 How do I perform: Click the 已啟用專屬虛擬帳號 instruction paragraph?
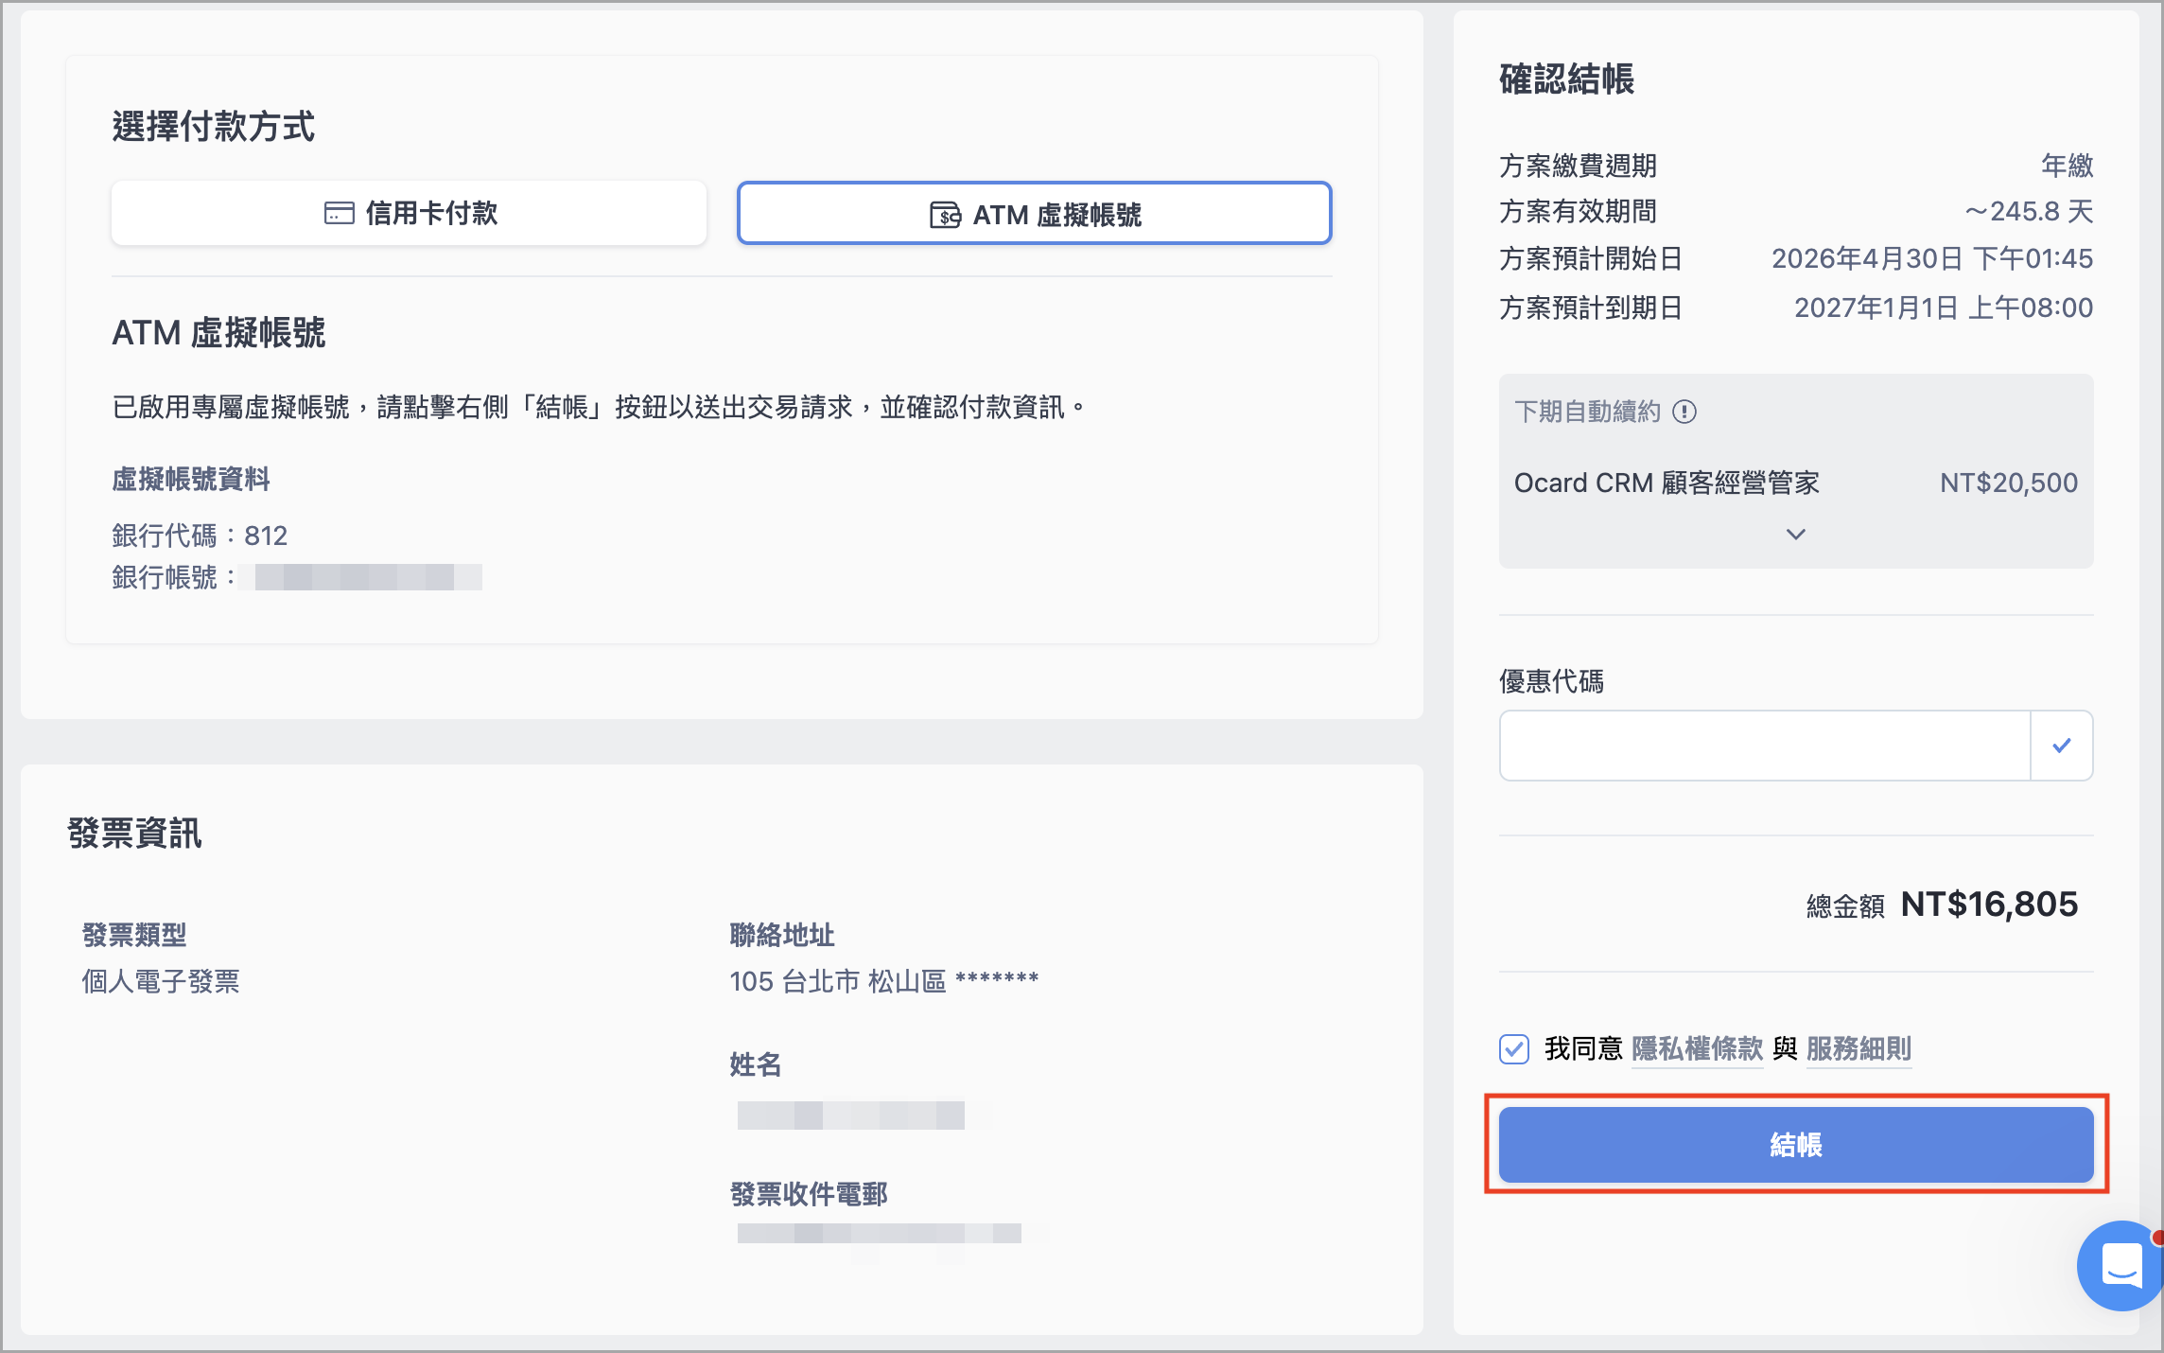[x=600, y=407]
